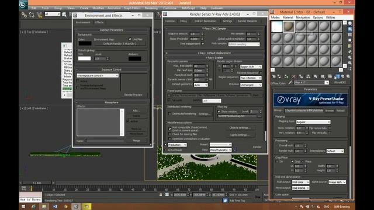Switch to Effects tab in Environment dialog

(99, 22)
